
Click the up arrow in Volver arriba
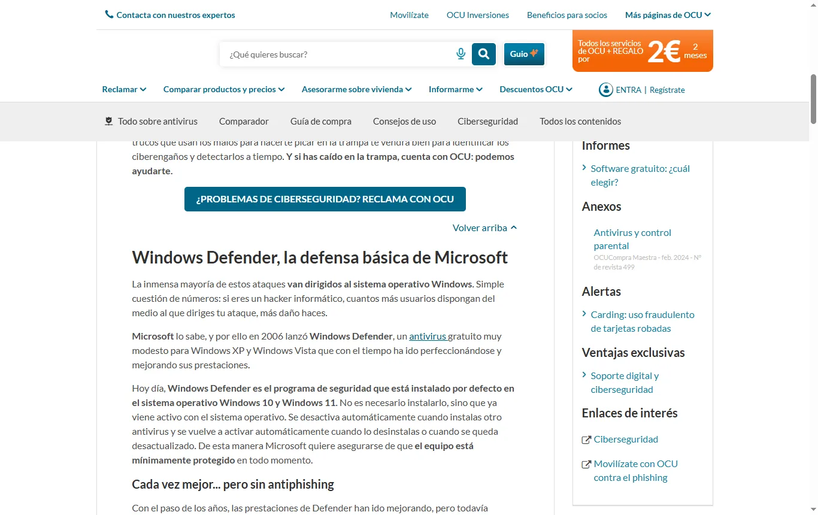pyautogui.click(x=514, y=228)
